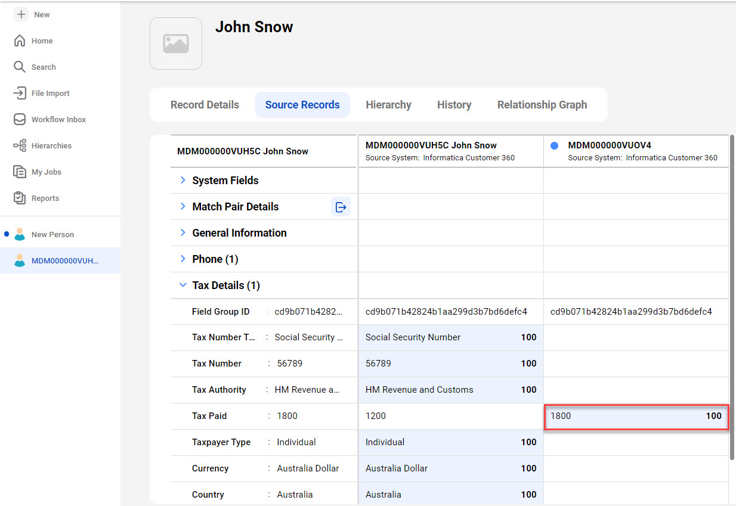The height and width of the screenshot is (506, 736).
Task: Open the History tab
Action: pos(454,105)
